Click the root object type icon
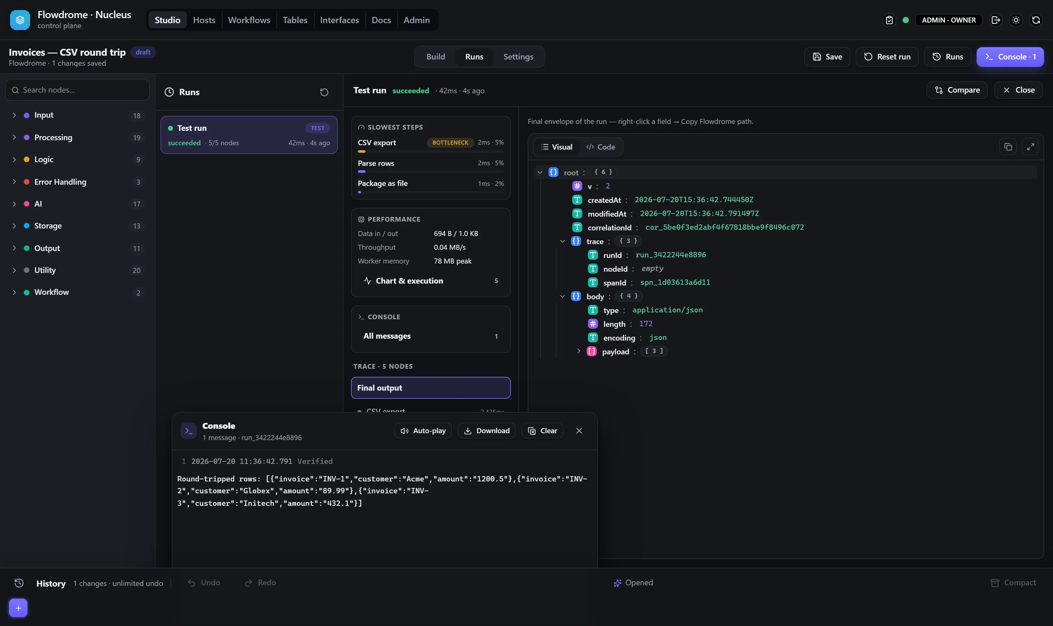The image size is (1053, 626). tap(553, 172)
